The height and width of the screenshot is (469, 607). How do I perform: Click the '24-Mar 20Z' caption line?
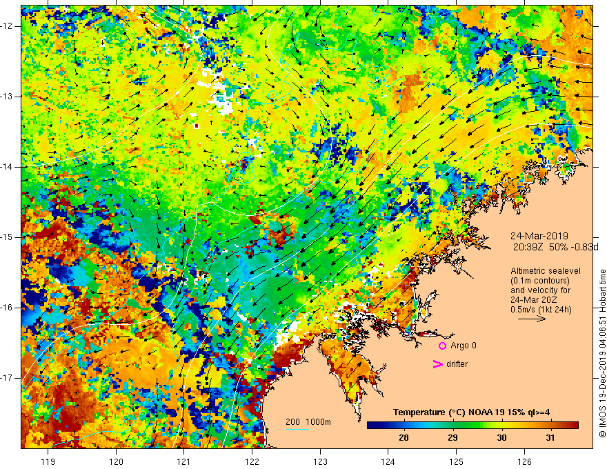533,300
